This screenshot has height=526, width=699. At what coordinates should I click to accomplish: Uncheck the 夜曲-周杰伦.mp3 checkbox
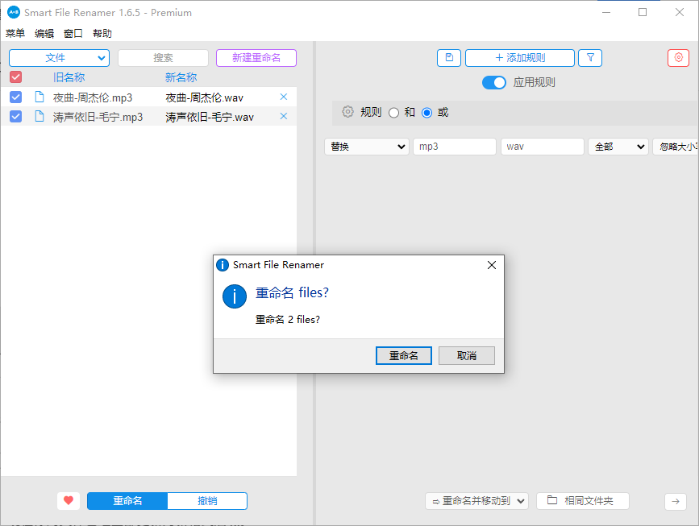(15, 97)
